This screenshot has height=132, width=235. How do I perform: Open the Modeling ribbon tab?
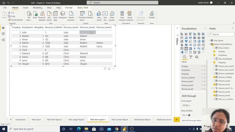37,8
